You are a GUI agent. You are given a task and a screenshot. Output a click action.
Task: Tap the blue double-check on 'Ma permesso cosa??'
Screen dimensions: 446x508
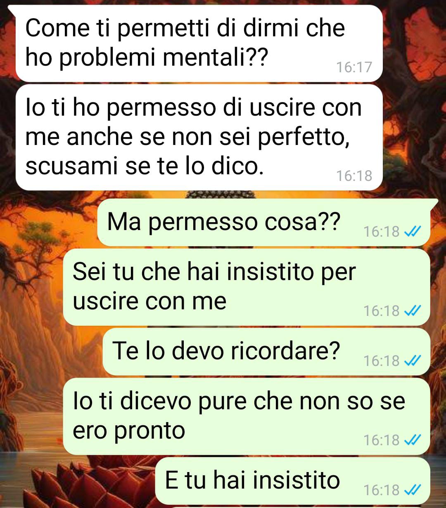[412, 232]
